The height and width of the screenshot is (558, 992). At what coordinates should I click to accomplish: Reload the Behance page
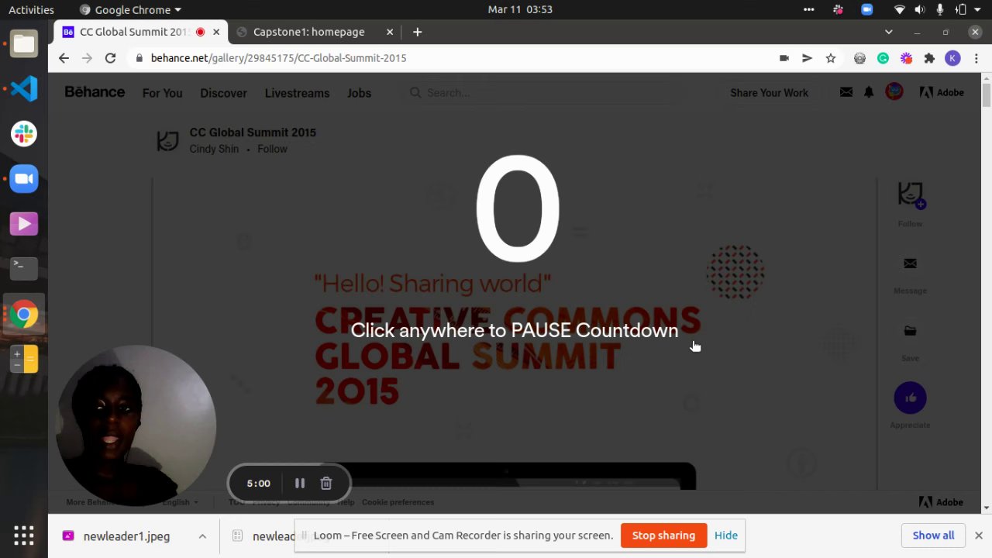pos(111,58)
